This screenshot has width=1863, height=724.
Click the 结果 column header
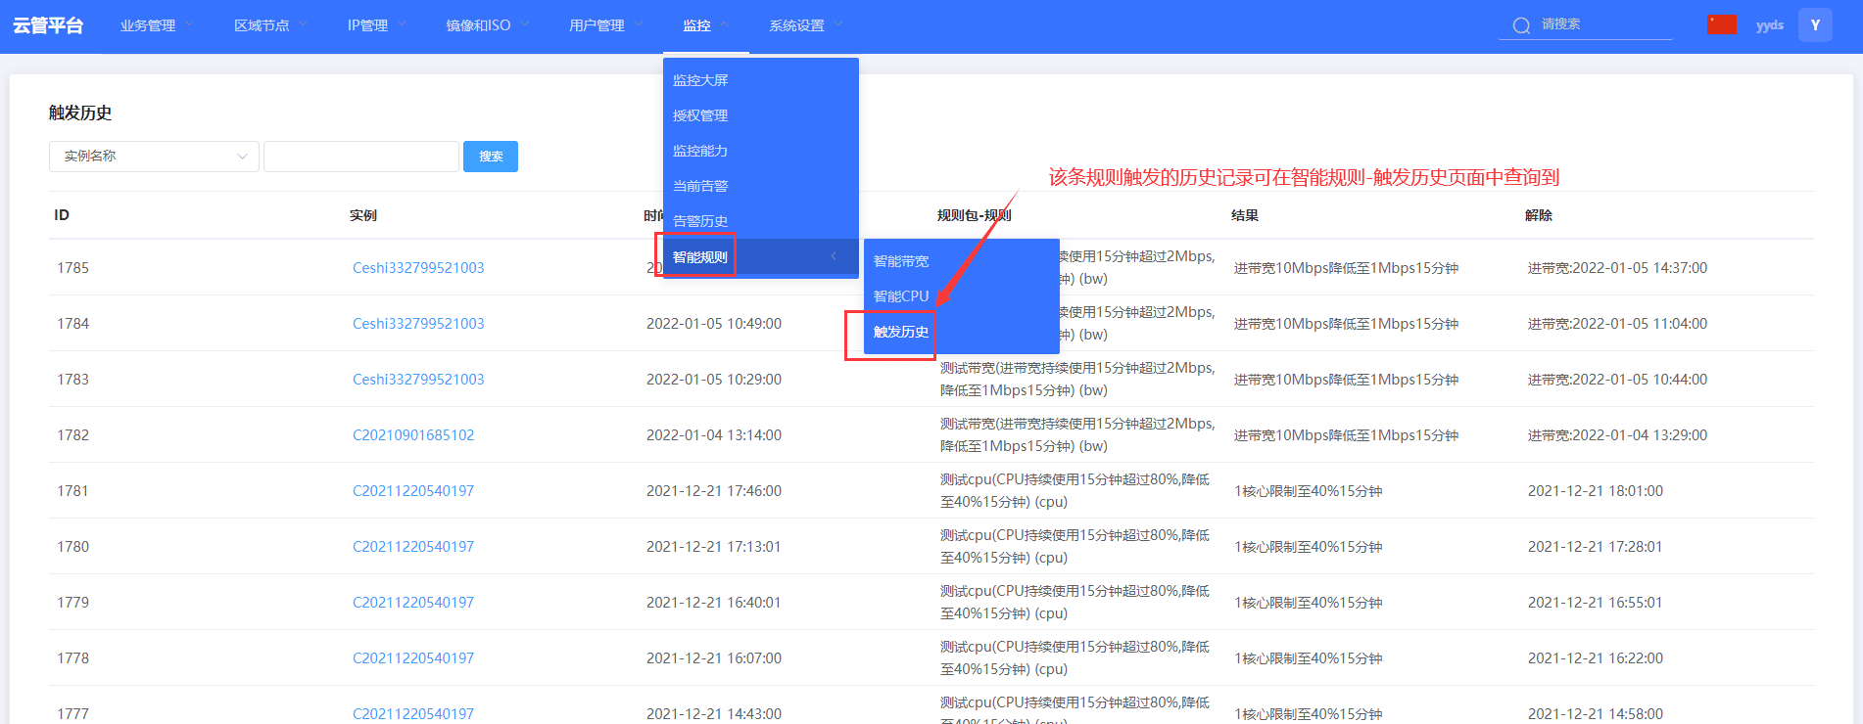[1245, 215]
